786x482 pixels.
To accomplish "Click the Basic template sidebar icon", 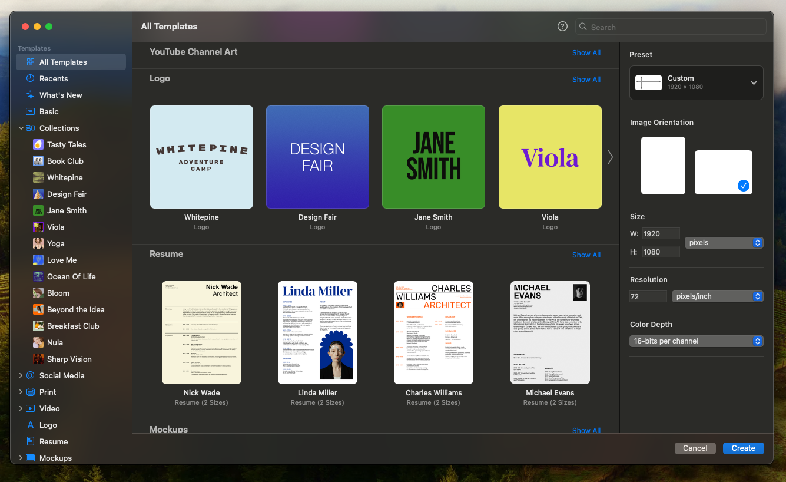I will pyautogui.click(x=30, y=111).
